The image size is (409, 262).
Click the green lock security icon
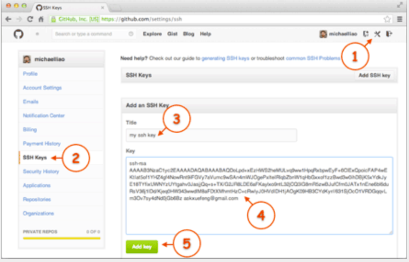[x=53, y=19]
